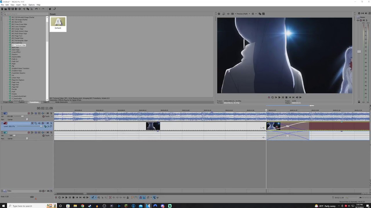This screenshot has height=208, width=371.
Task: Adjust video track 2 Level slider
Action: [41, 126]
